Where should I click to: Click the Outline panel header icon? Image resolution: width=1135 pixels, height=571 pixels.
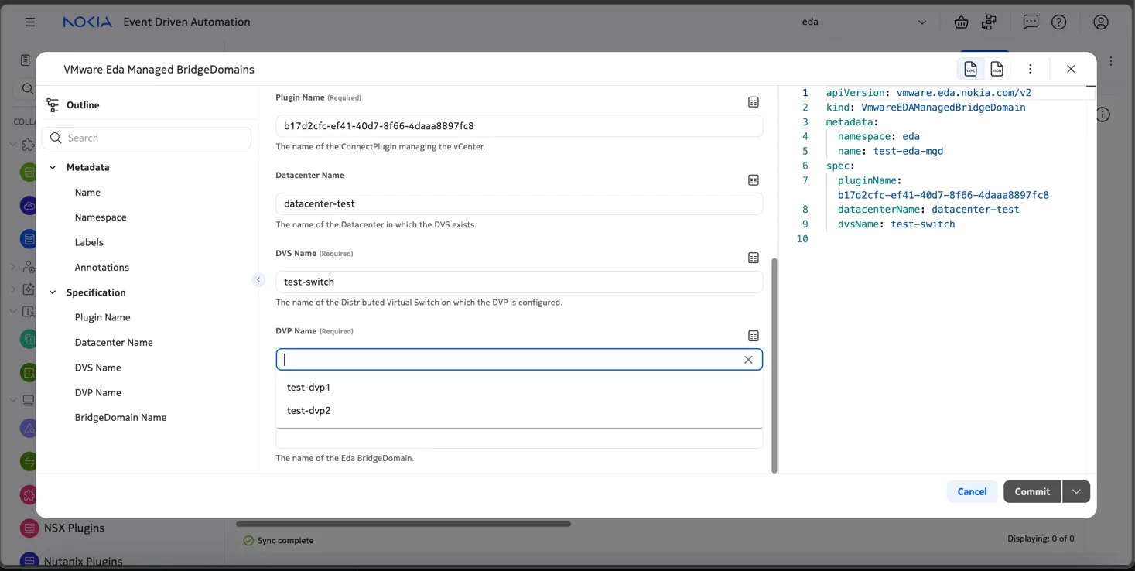pyautogui.click(x=53, y=105)
